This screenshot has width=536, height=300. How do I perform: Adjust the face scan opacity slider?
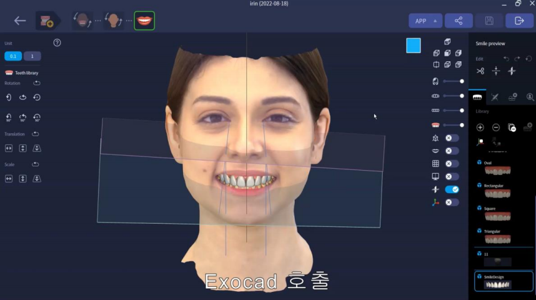point(454,81)
